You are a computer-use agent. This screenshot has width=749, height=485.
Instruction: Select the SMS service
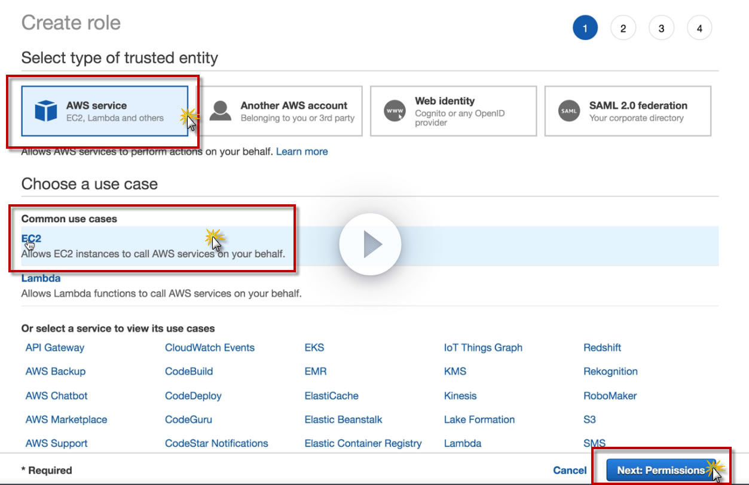tap(594, 444)
